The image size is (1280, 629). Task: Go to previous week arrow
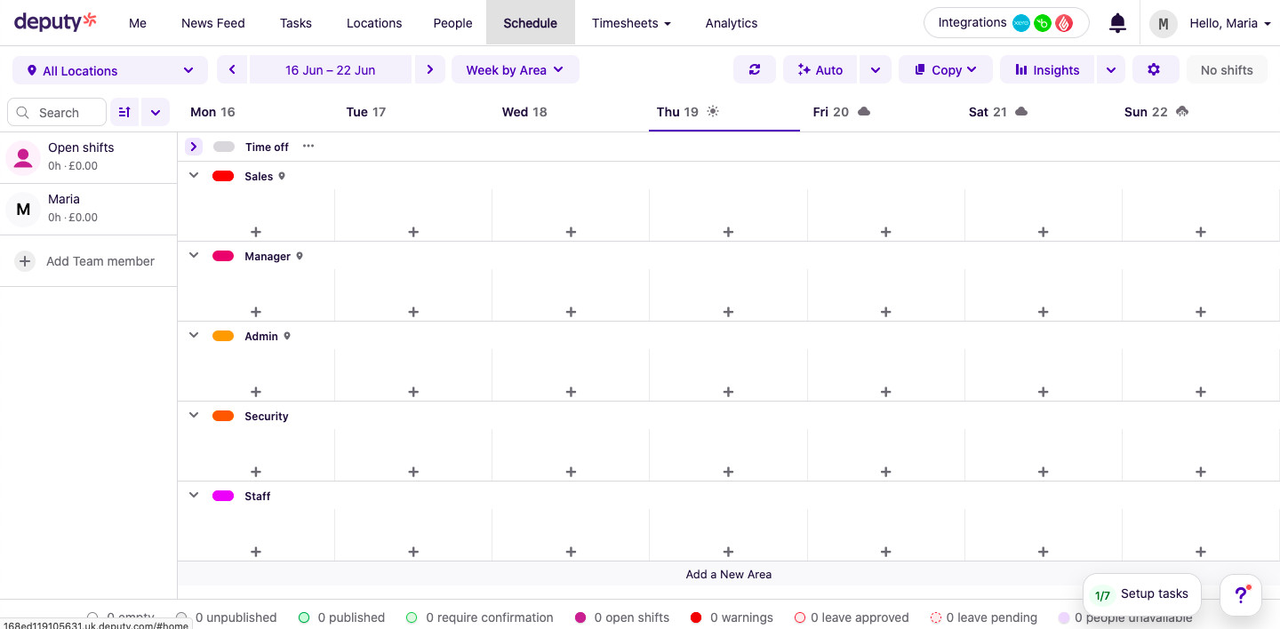pos(232,70)
